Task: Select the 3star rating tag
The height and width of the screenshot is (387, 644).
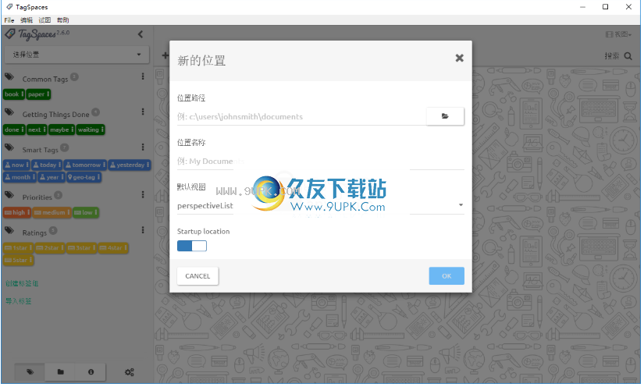Action: (81, 248)
